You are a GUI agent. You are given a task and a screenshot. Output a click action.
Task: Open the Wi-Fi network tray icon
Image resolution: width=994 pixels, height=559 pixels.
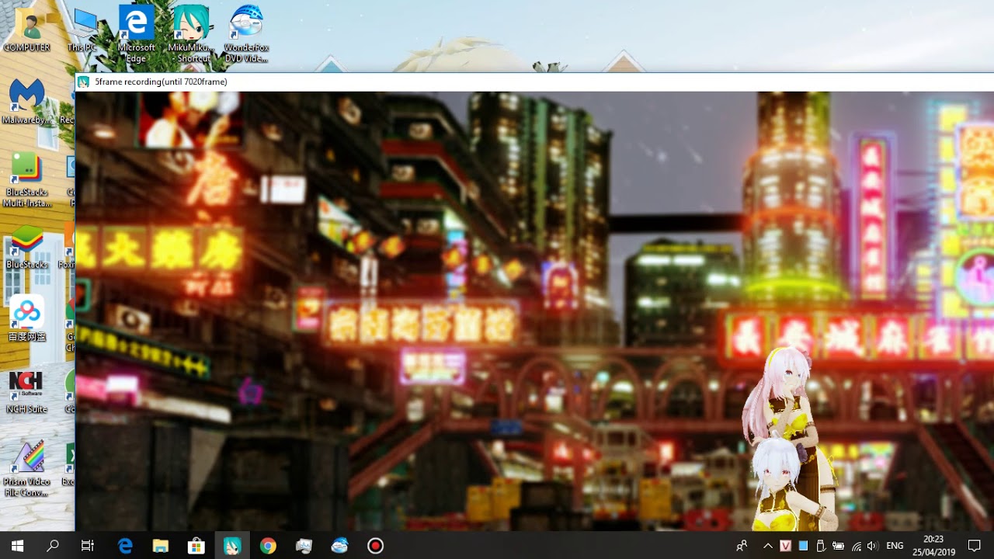[x=857, y=546]
